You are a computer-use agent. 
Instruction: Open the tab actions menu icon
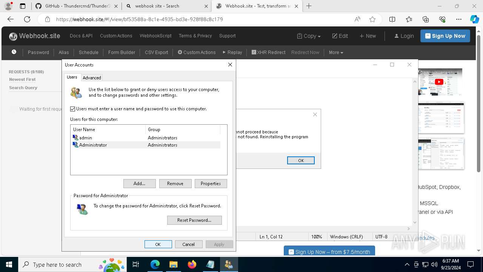23,6
